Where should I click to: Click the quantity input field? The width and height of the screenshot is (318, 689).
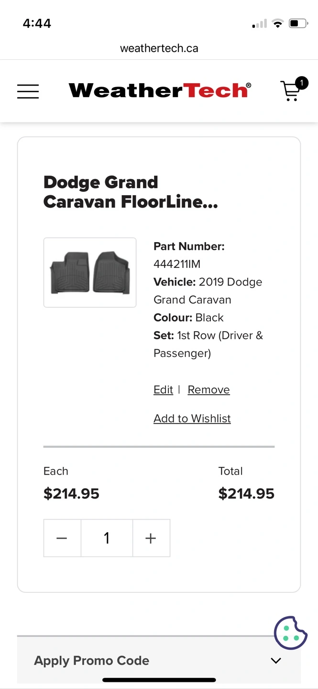coord(107,538)
